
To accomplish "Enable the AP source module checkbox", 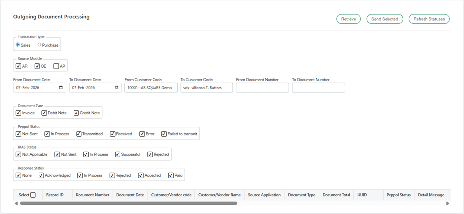I will pyautogui.click(x=56, y=66).
